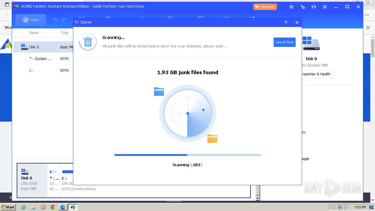This screenshot has width=375, height=211.
Task: Open the hamburger menu in title bar
Action: [x=325, y=7]
